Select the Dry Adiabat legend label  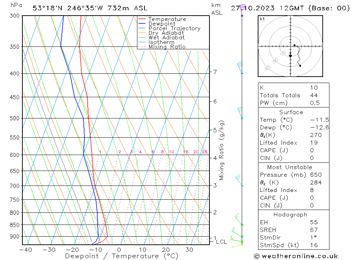tap(166, 33)
